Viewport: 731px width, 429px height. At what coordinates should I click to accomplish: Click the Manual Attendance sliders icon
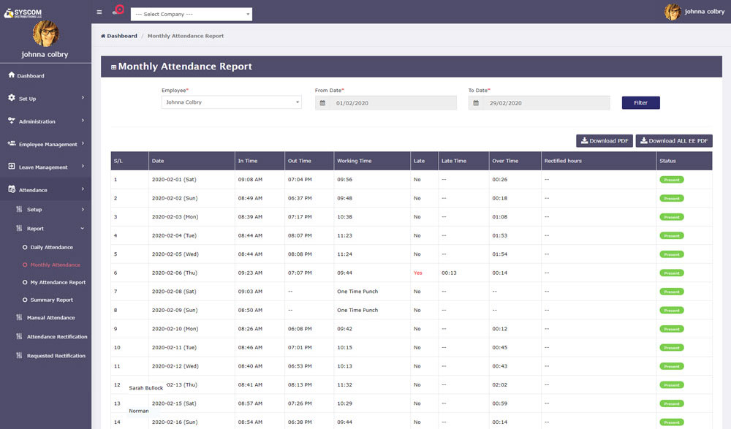(x=20, y=318)
